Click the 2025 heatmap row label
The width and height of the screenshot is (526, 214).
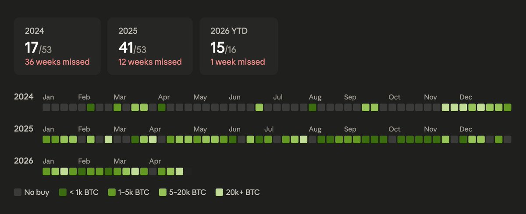pyautogui.click(x=24, y=129)
